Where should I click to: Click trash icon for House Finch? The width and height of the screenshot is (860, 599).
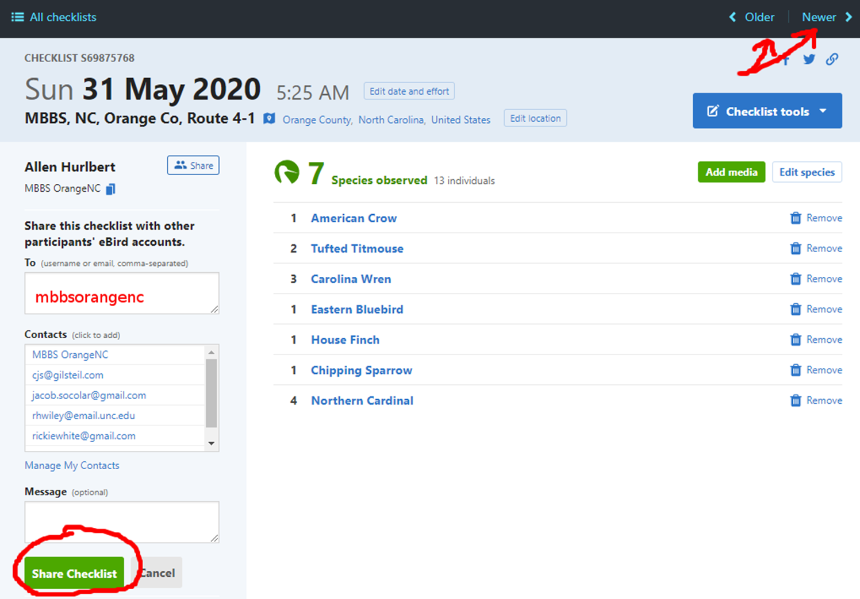click(x=796, y=340)
